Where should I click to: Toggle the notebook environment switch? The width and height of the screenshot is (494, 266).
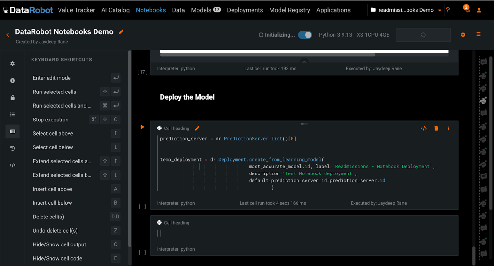pyautogui.click(x=305, y=35)
